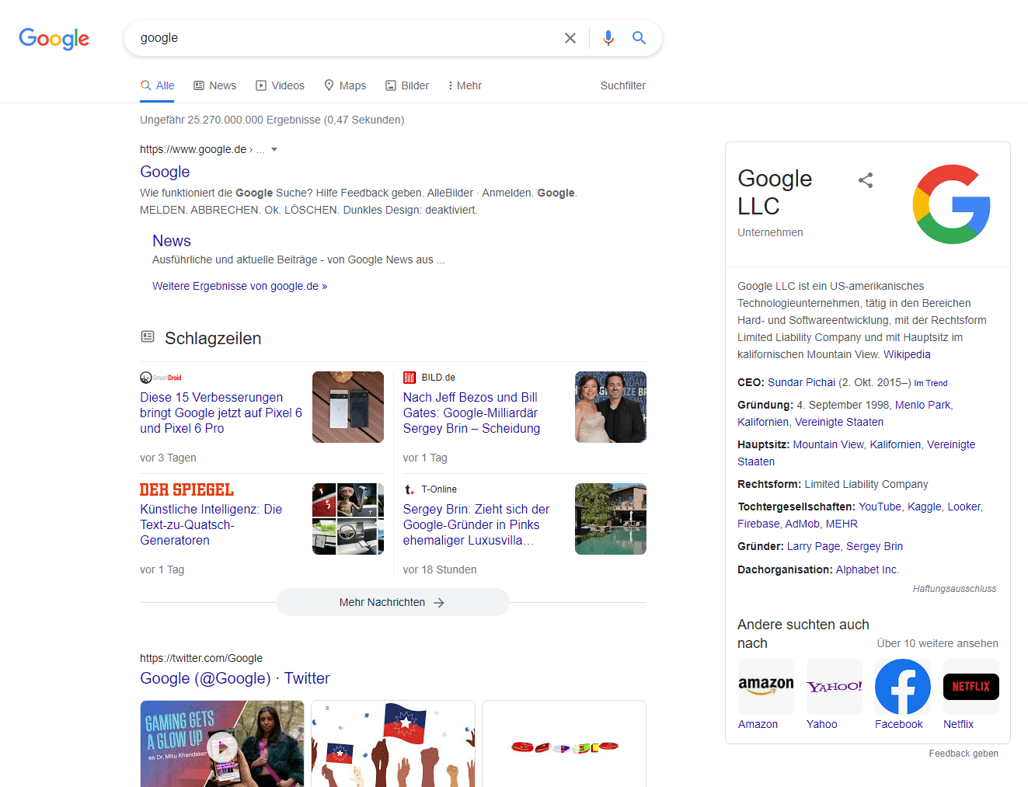Clear the search box with X
Image resolution: width=1028 pixels, height=787 pixels.
[570, 38]
